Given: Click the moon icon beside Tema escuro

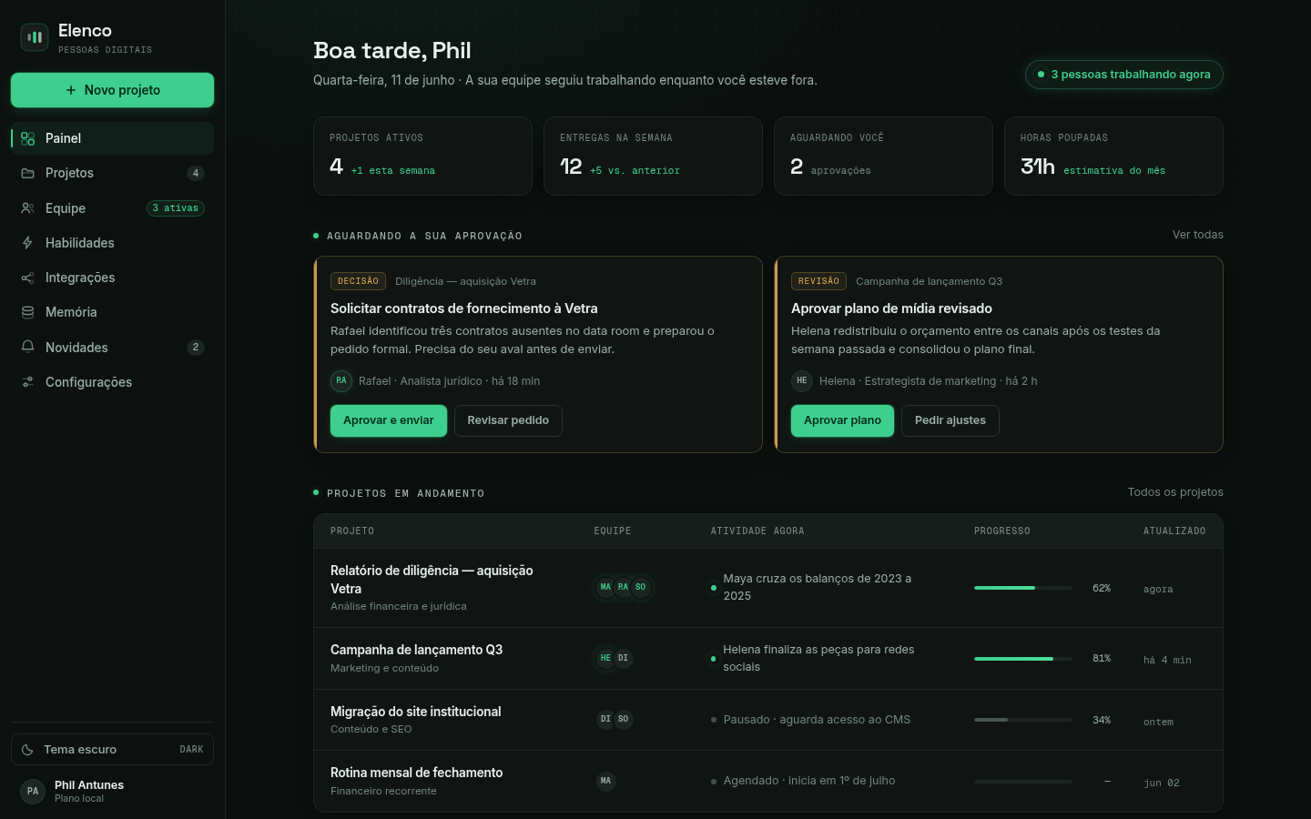Looking at the screenshot, I should tap(27, 750).
